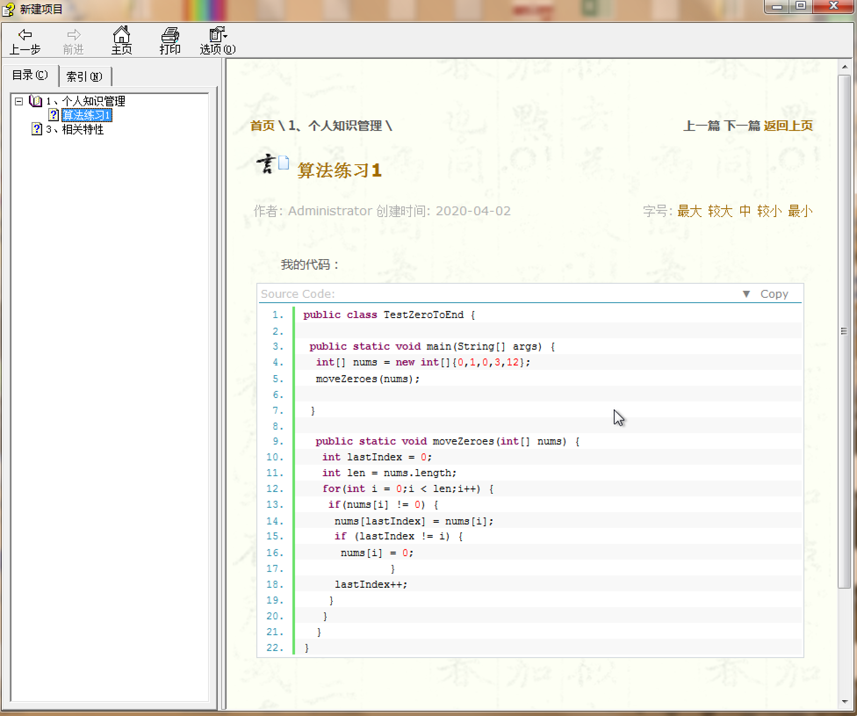857x716 pixels.
Task: Switch to the 目录 (Contents) tab
Action: point(30,76)
